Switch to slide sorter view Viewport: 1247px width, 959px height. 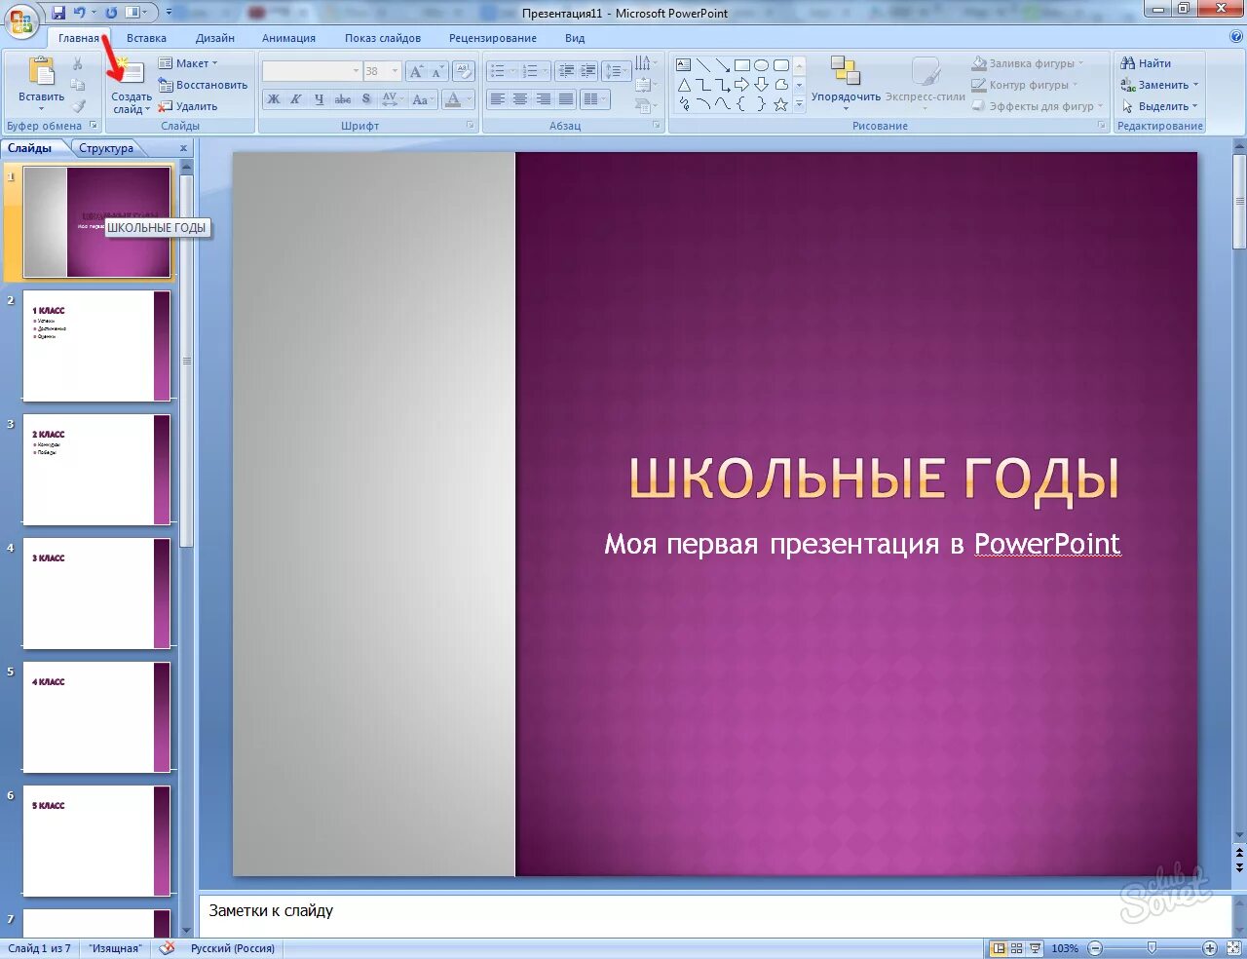coord(1016,948)
